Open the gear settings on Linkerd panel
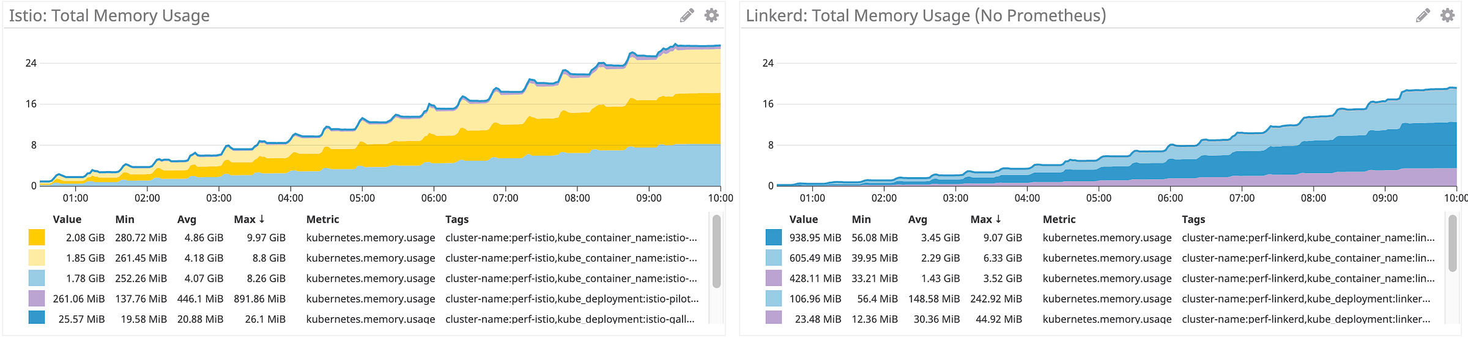 [1448, 15]
